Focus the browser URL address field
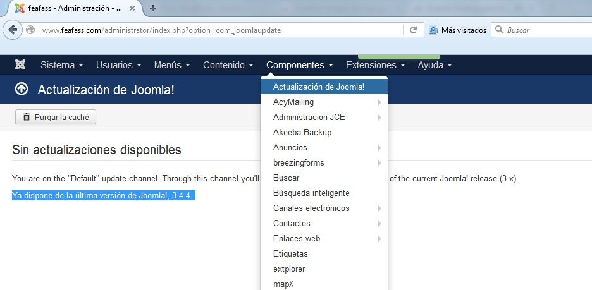The width and height of the screenshot is (592, 290). (x=221, y=30)
